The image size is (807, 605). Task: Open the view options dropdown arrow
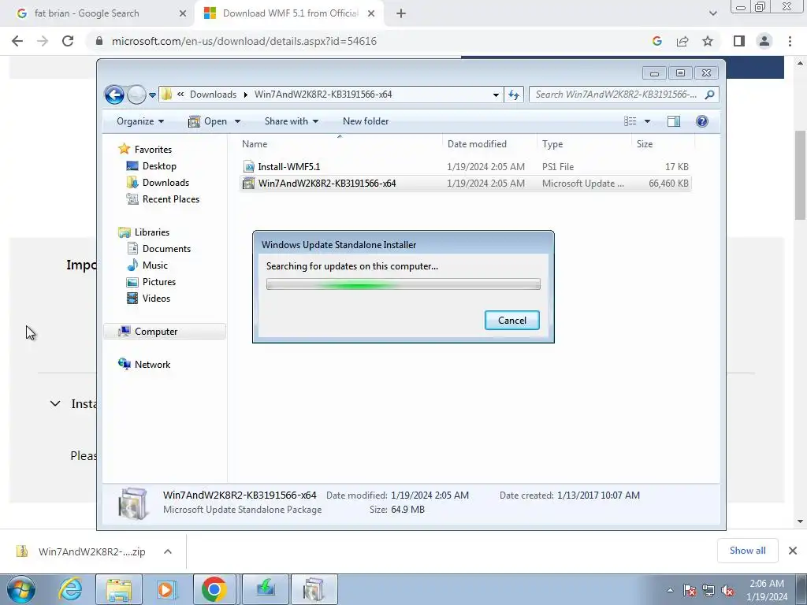(x=648, y=121)
